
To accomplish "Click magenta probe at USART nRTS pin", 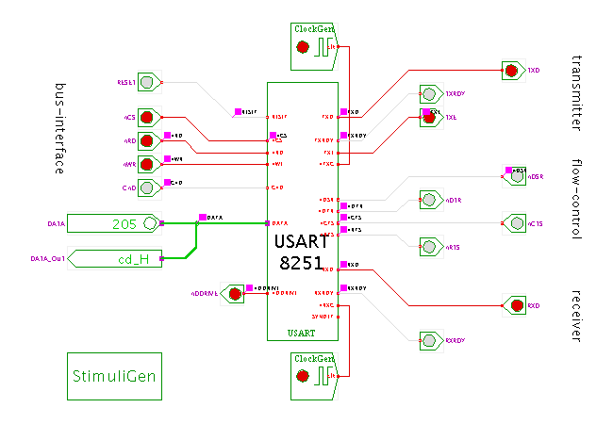I will 343,229.
